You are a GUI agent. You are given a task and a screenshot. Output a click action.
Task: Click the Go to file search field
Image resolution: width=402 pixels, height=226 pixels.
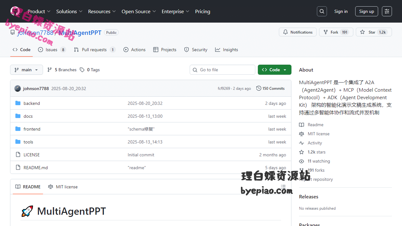coord(222,70)
